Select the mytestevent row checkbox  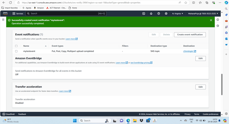point(16,51)
